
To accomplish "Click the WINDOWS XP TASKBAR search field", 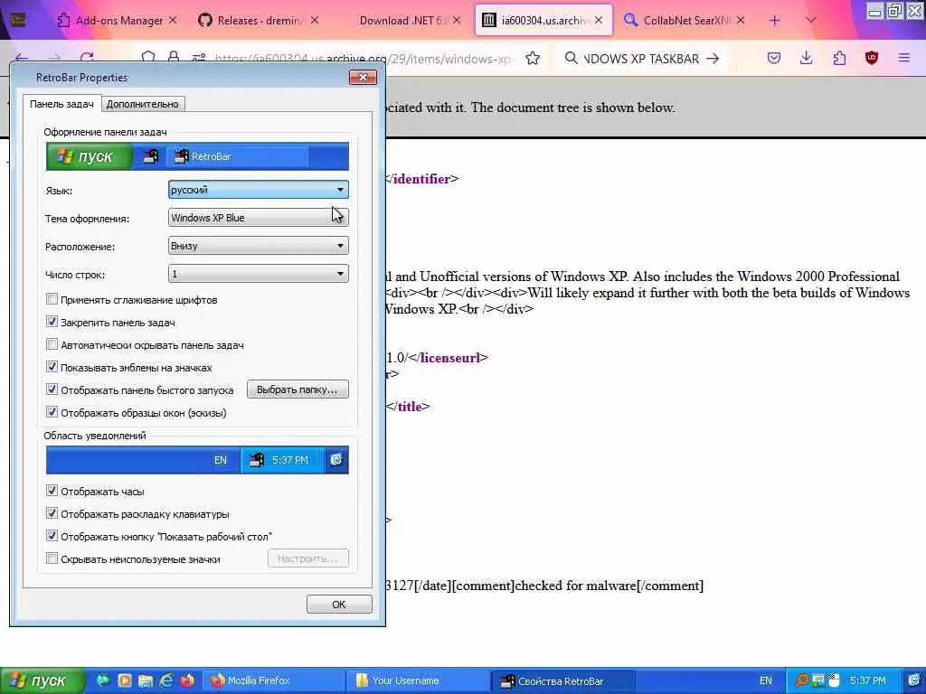I will click(641, 59).
